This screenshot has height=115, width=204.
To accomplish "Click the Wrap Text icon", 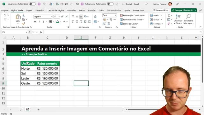I will pyautogui.click(x=95, y=17).
